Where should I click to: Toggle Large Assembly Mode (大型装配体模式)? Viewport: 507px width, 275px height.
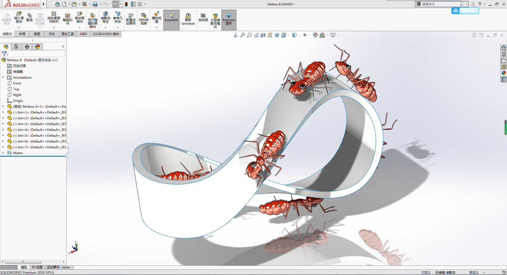pos(215,20)
